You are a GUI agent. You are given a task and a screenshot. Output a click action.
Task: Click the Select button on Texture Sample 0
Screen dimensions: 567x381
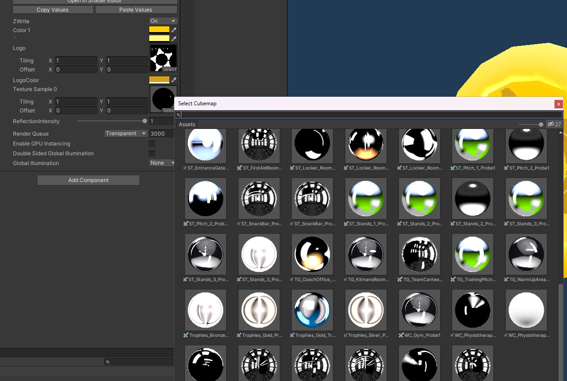168,111
